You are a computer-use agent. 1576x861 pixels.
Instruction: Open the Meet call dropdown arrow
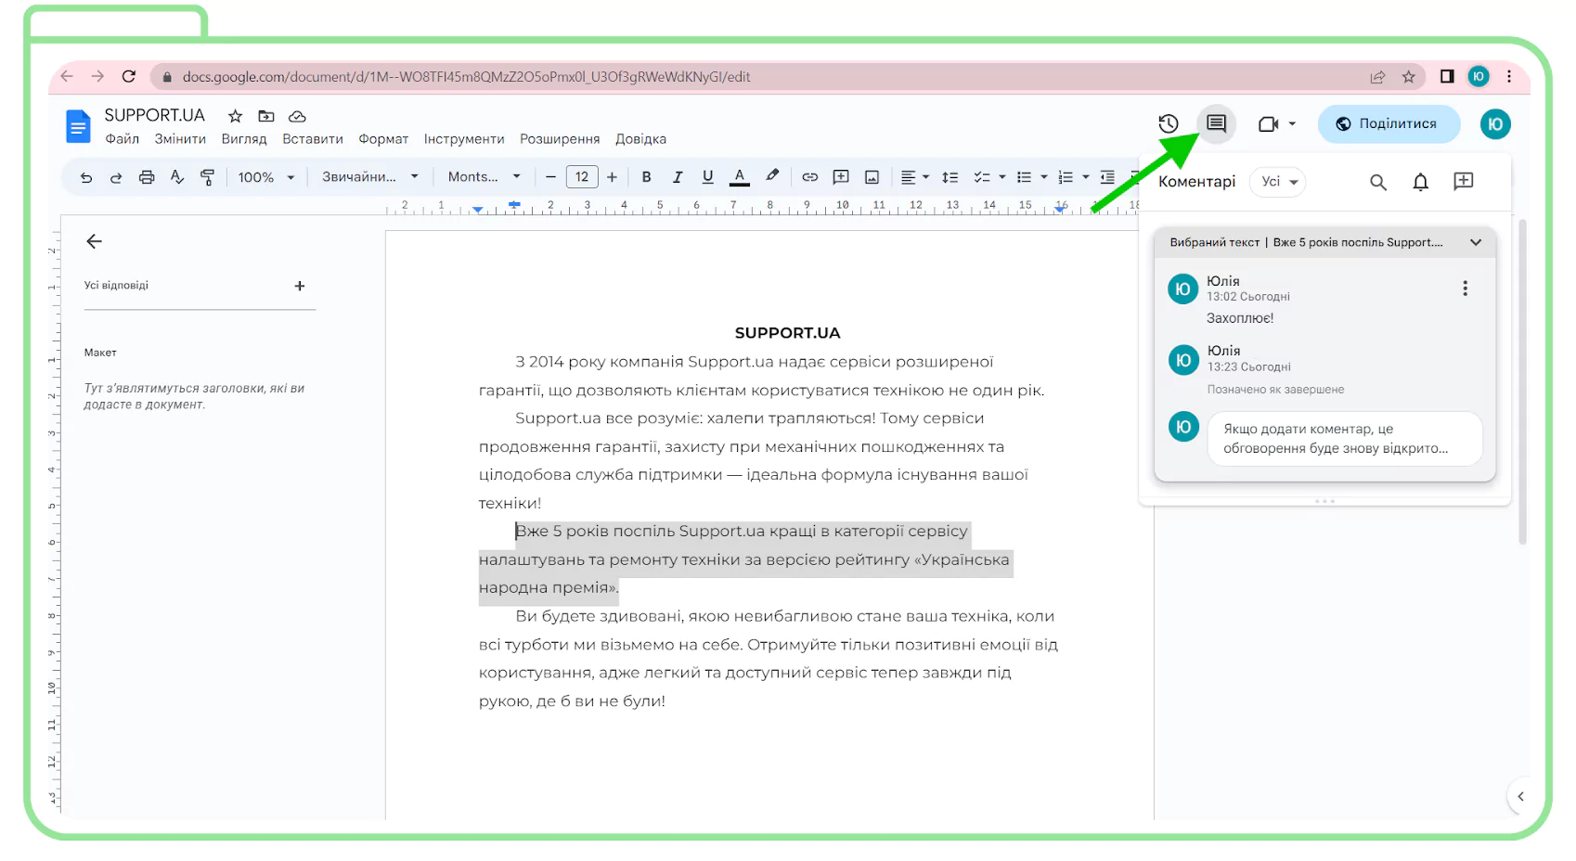tap(1292, 123)
